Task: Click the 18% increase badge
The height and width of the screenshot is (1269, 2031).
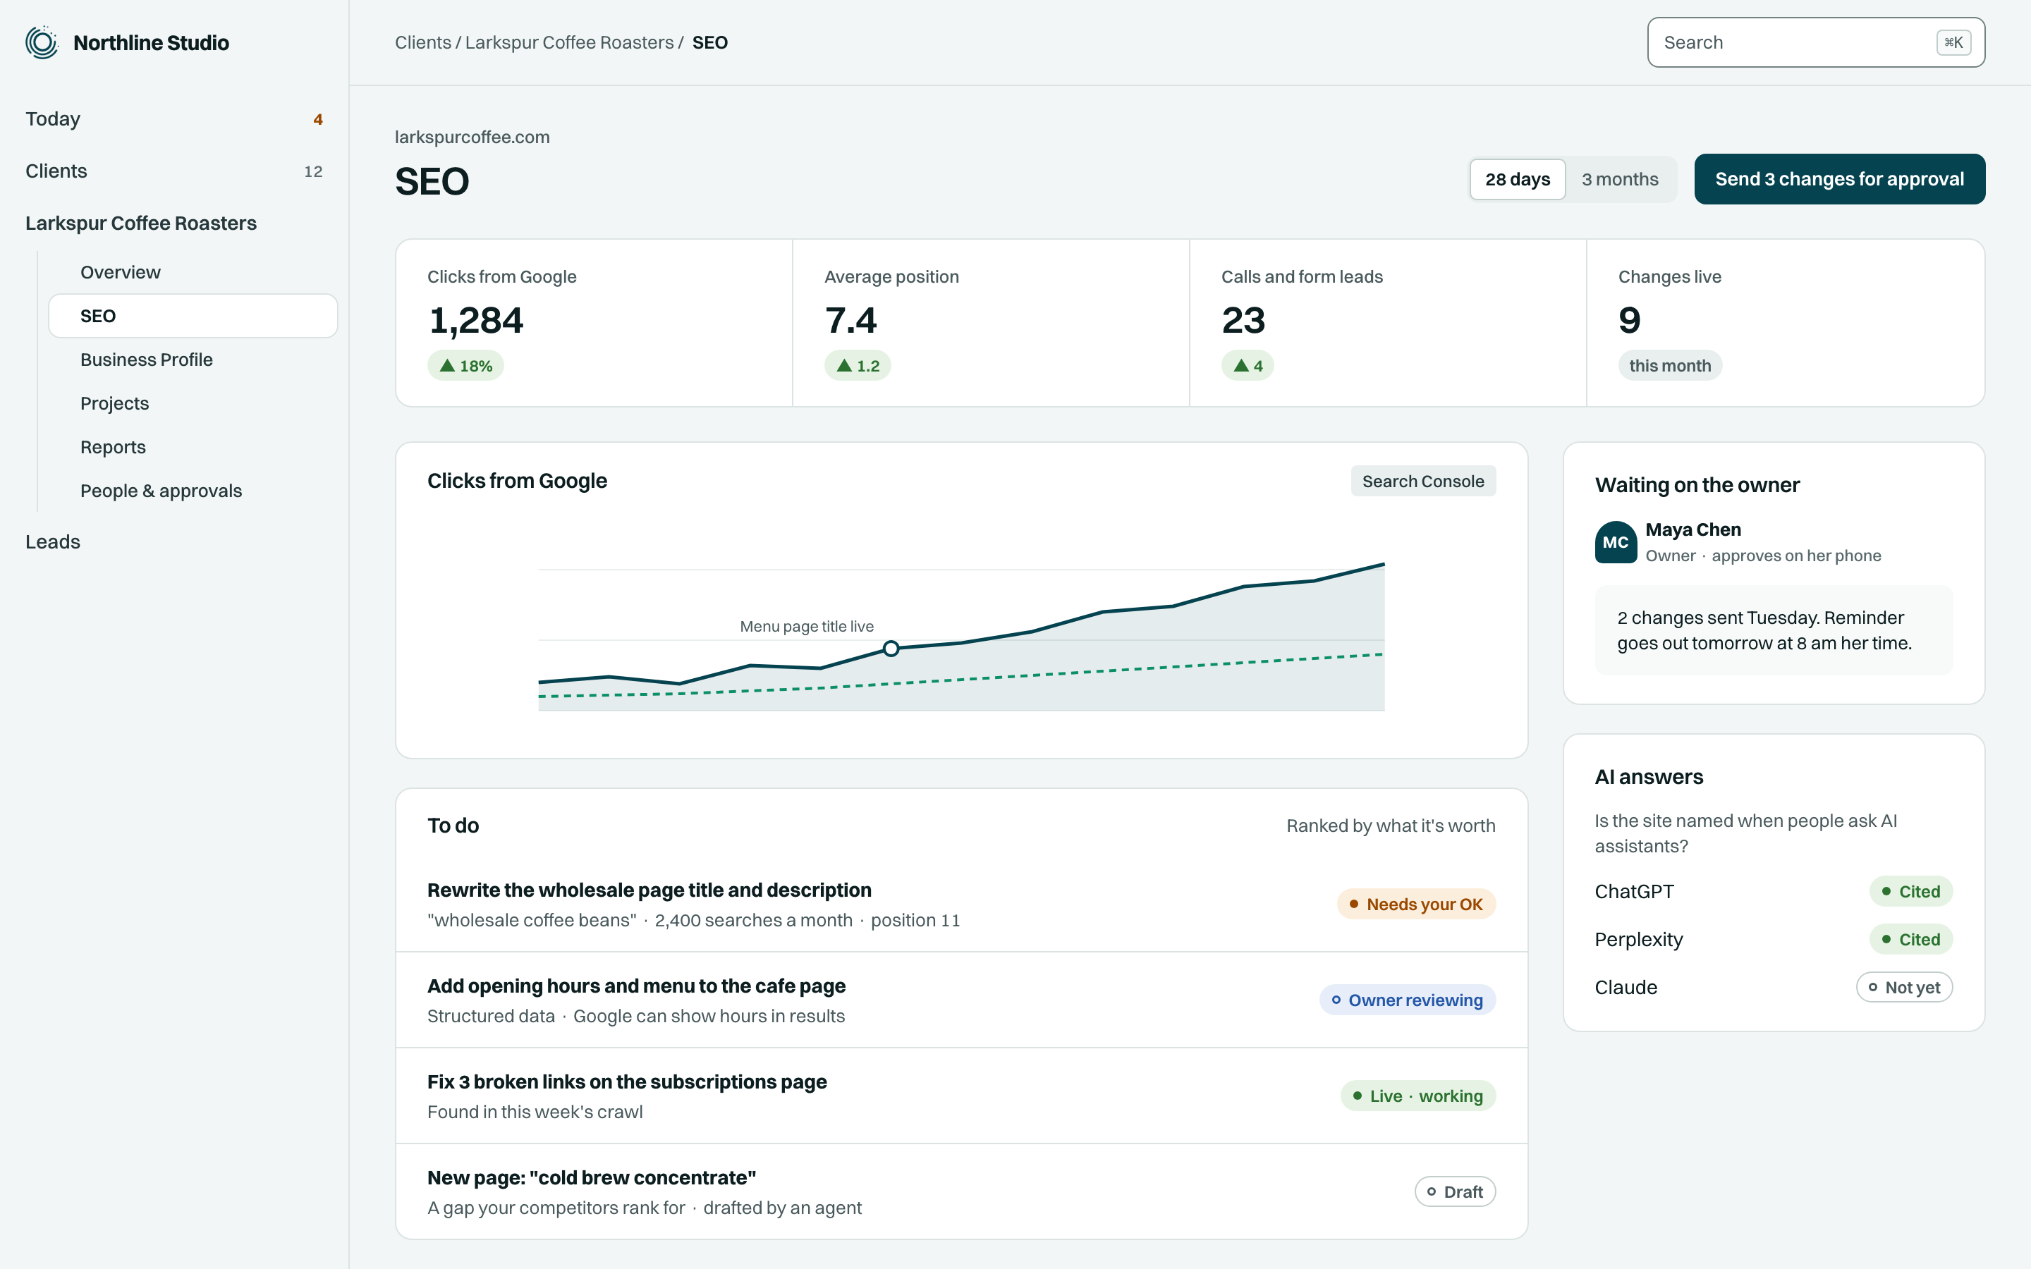Action: click(x=465, y=366)
